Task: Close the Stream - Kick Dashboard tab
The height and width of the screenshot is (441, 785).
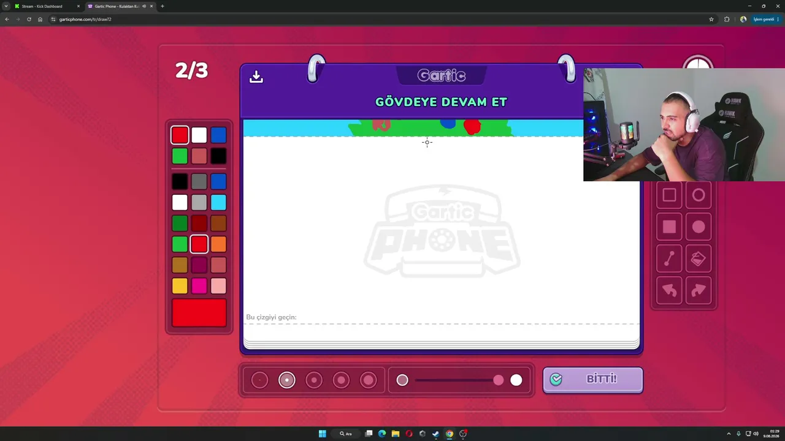Action: tap(78, 6)
